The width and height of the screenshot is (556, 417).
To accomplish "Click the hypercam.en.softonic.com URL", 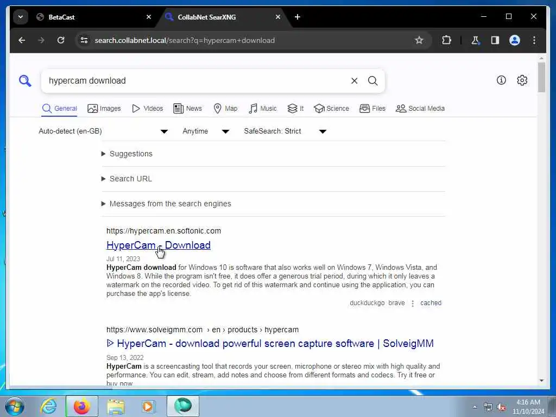I will pyautogui.click(x=163, y=231).
